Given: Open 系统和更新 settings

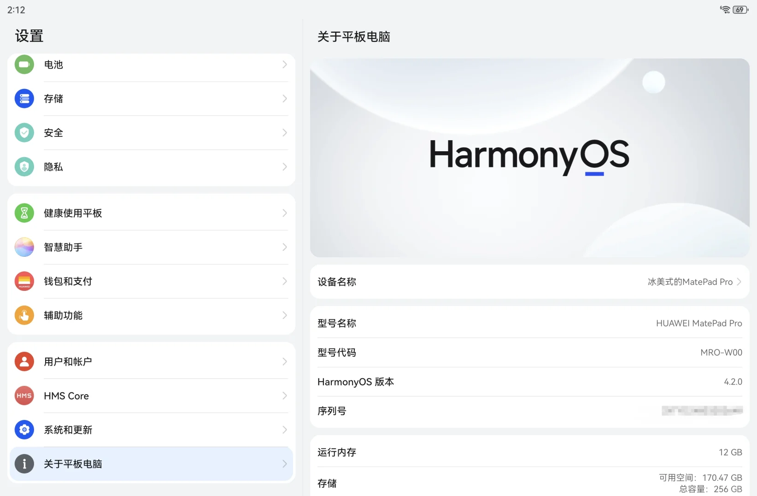Looking at the screenshot, I should (151, 430).
